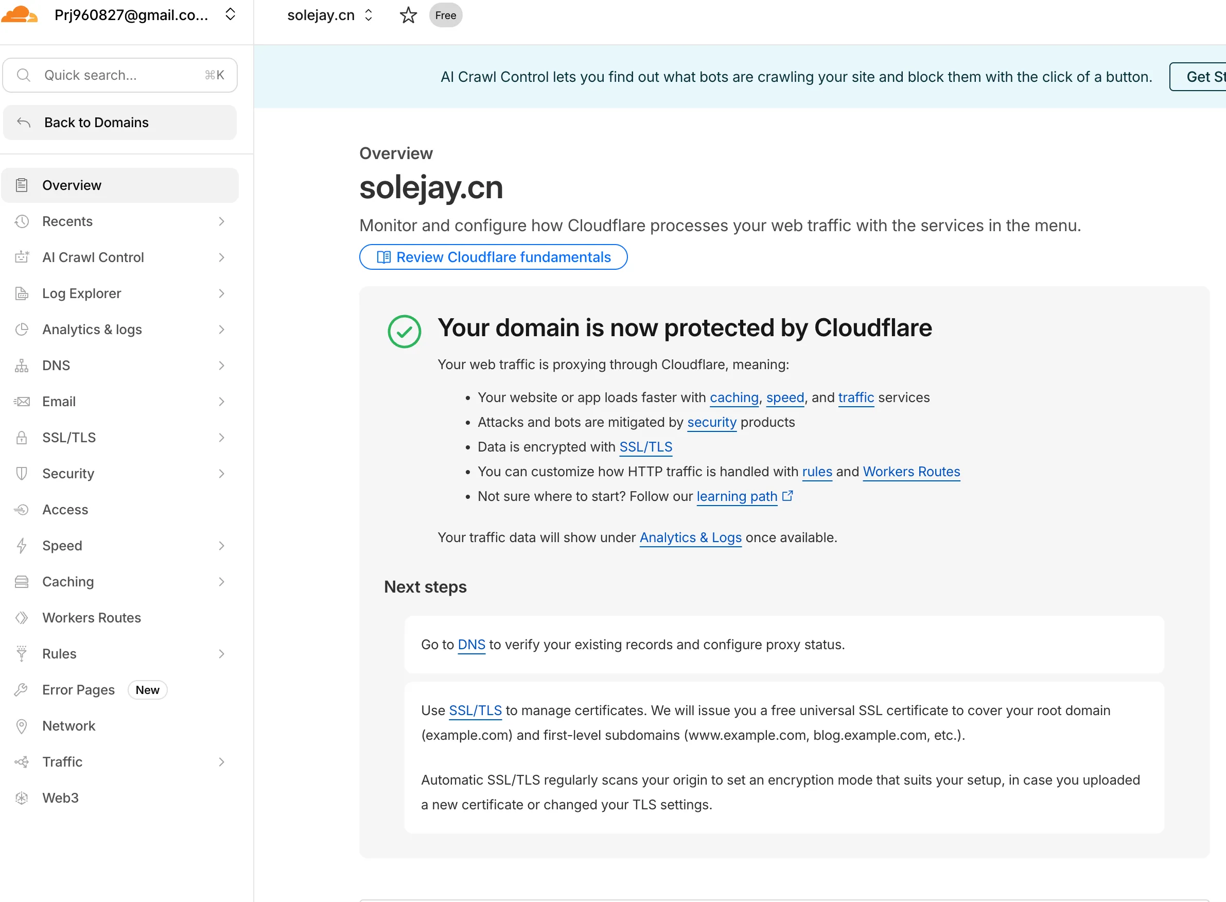Click the Cloudflare logo
Viewport: 1226px width, 902px height.
click(20, 14)
